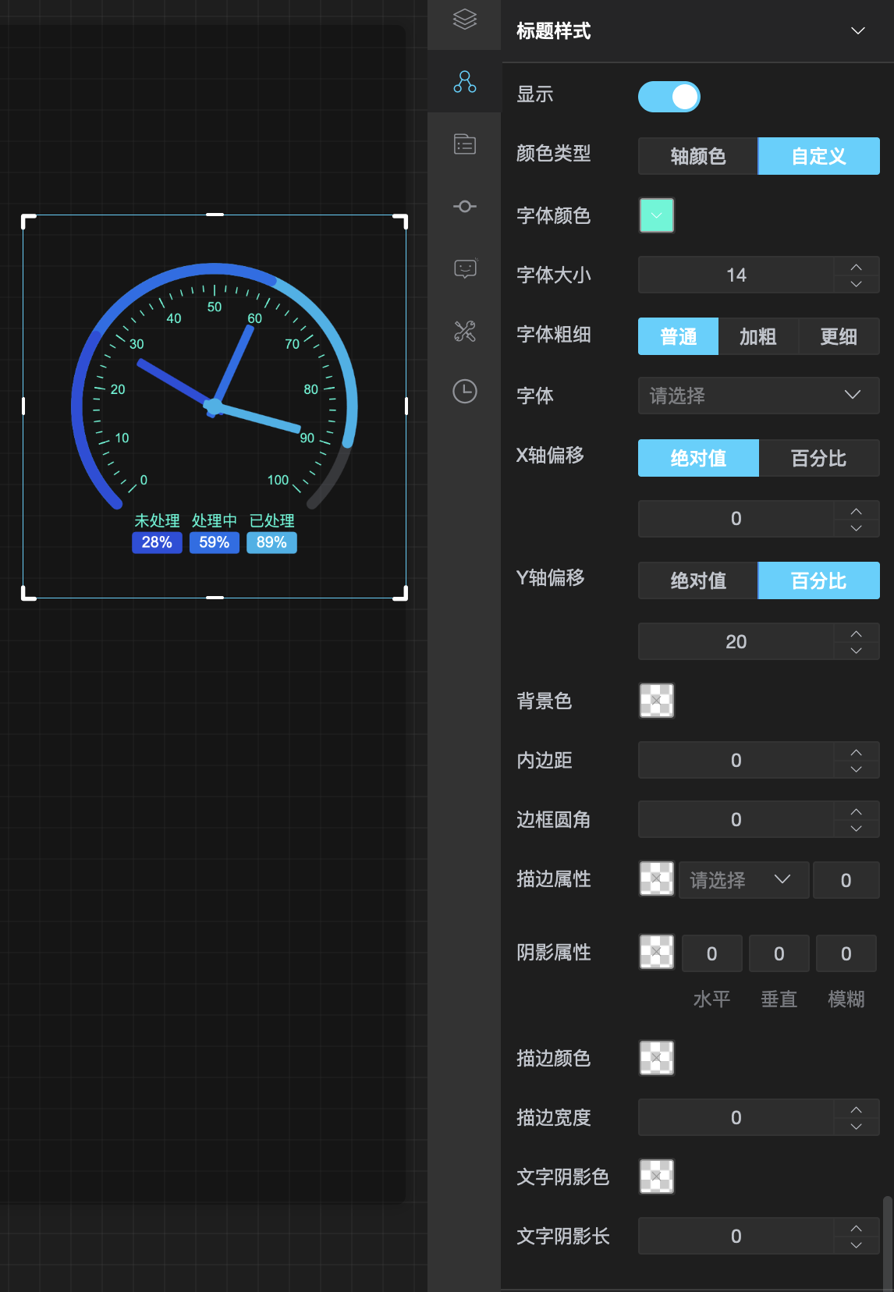The height and width of the screenshot is (1292, 894).
Task: Select 百分比 for Y轴偏移
Action: click(x=819, y=580)
